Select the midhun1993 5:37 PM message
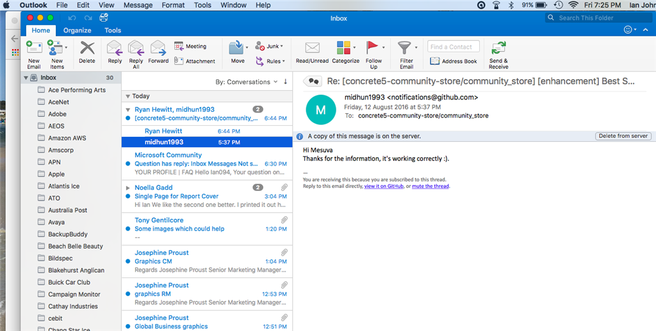656x331 pixels. pos(207,142)
